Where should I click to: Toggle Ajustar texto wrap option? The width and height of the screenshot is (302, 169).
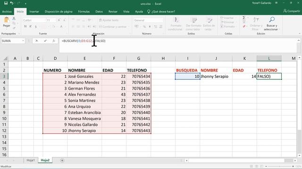pos(109,20)
